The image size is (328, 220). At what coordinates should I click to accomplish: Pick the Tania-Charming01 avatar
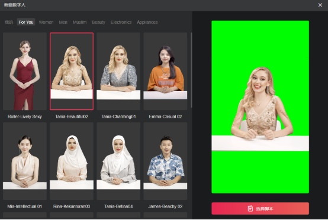pyautogui.click(x=118, y=71)
